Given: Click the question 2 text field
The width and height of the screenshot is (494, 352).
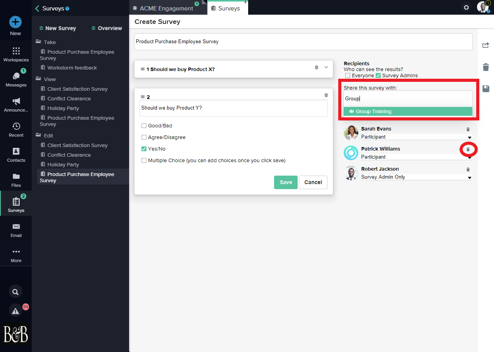Looking at the screenshot, I should click(233, 108).
